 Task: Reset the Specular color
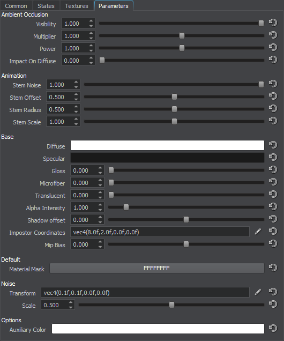pyautogui.click(x=273, y=157)
